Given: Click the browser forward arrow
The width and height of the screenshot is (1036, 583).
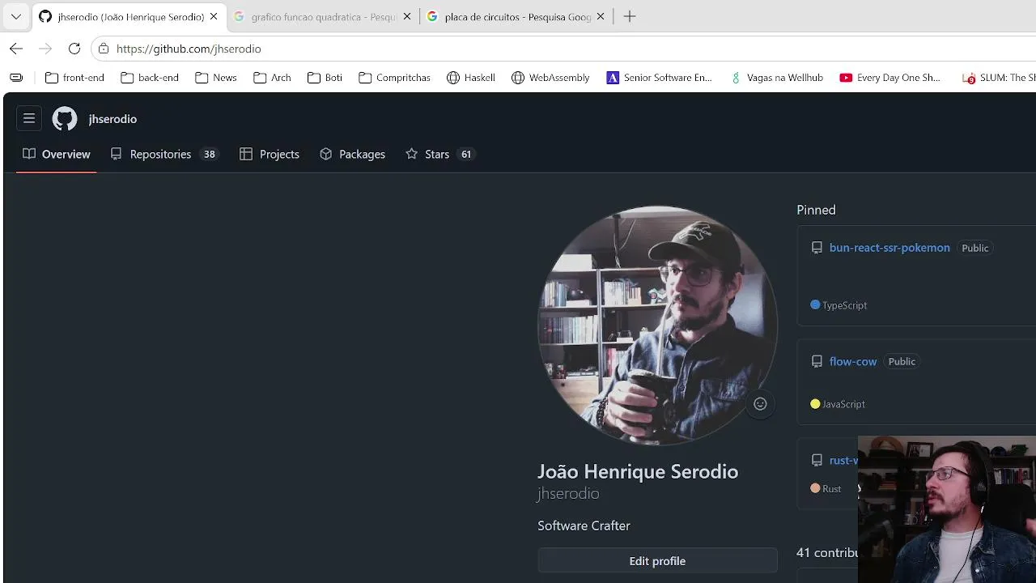Looking at the screenshot, I should 45,49.
